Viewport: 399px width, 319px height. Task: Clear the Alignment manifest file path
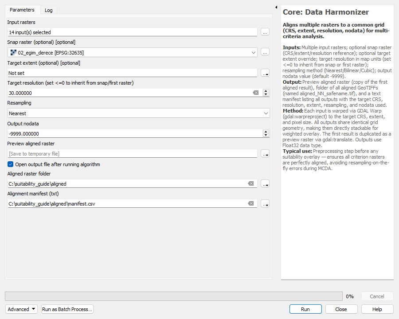click(x=251, y=203)
